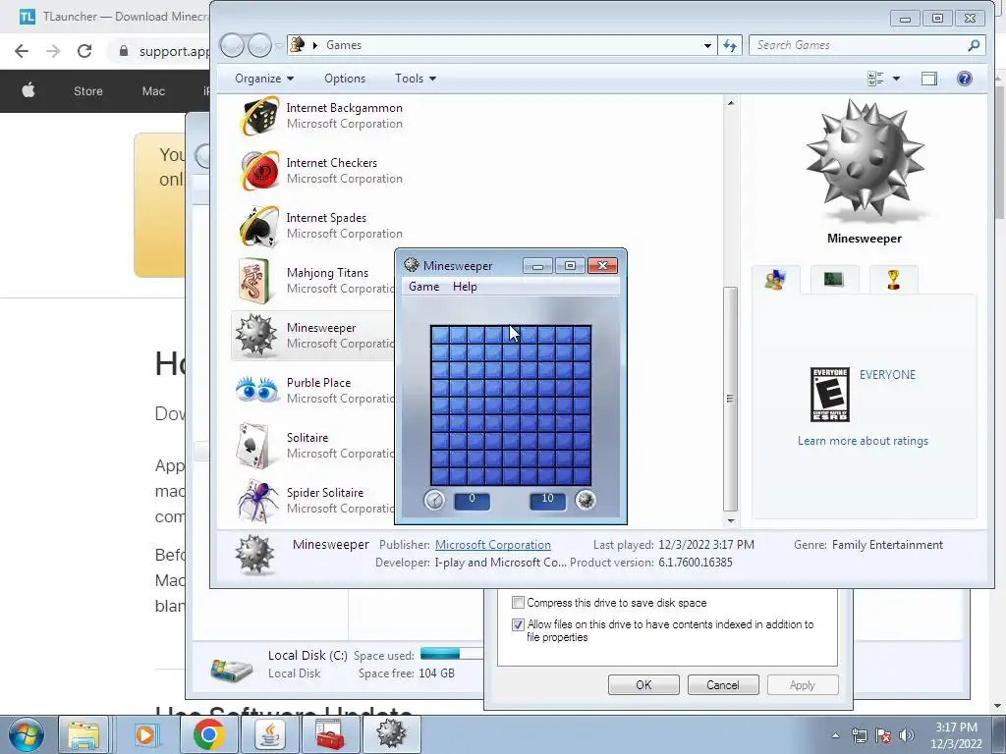Show hidden tray icons arrow
The image size is (1006, 754).
pos(835,735)
